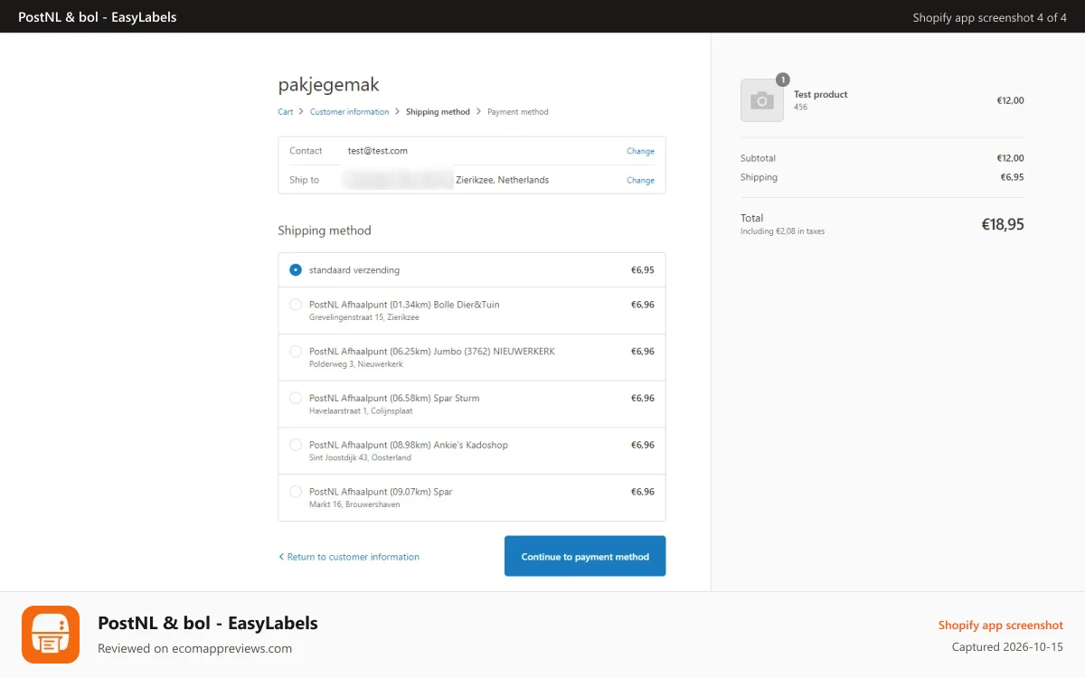The image size is (1085, 678).
Task: Select Spar Brouwershaven pickup point radio
Action: (x=296, y=493)
